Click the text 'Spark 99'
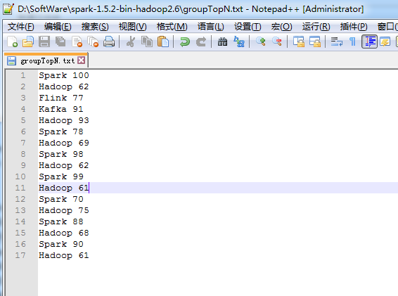 (x=61, y=176)
